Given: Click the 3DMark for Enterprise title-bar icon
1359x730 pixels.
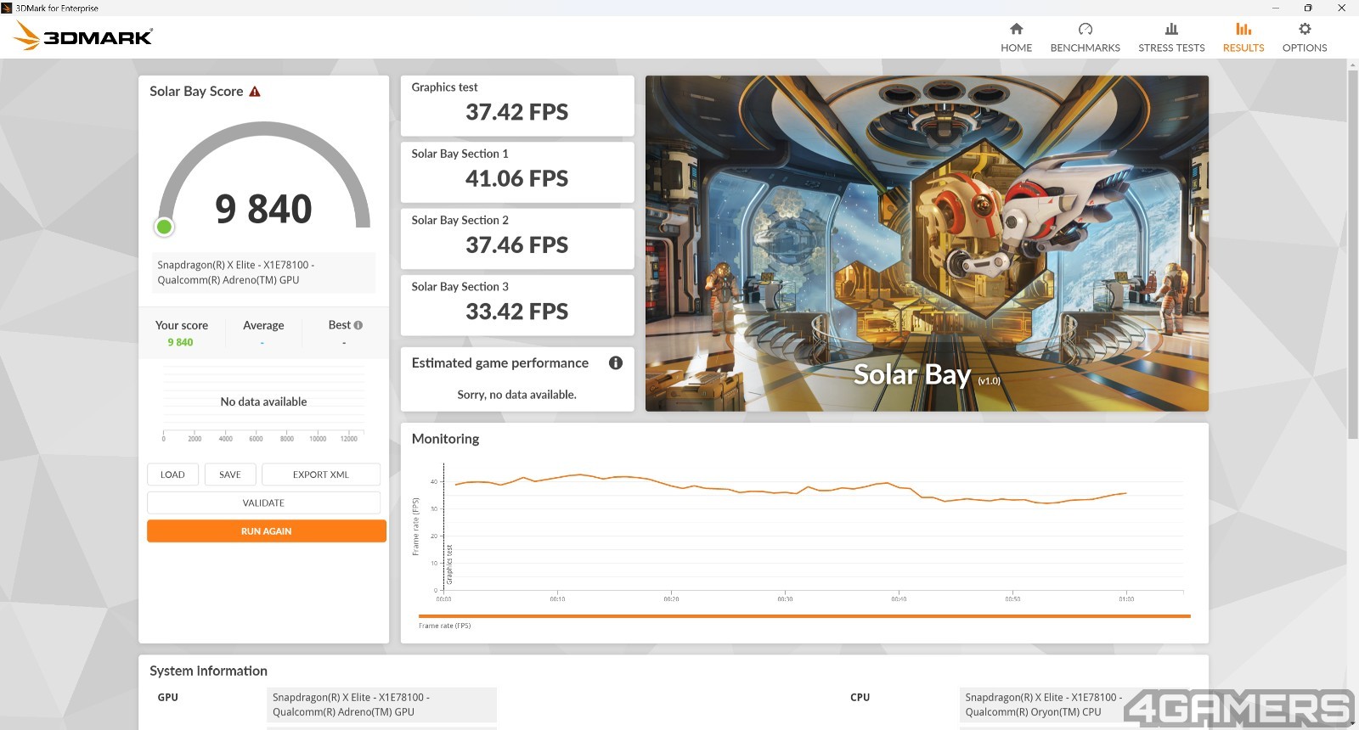Looking at the screenshot, I should pos(7,8).
